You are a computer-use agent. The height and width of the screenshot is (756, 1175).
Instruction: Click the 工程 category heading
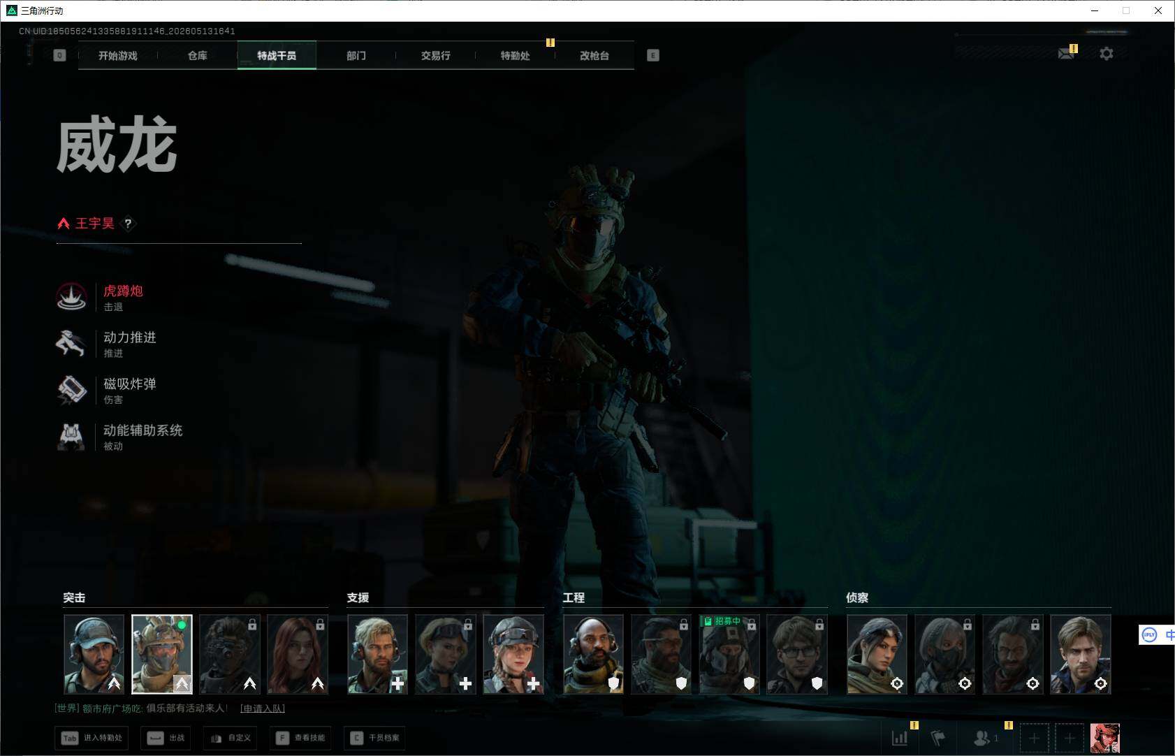[x=574, y=597]
